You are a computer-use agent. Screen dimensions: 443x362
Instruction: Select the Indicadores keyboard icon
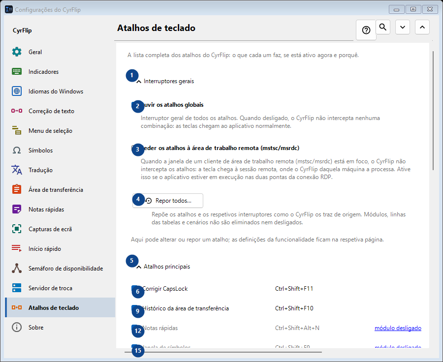click(17, 71)
